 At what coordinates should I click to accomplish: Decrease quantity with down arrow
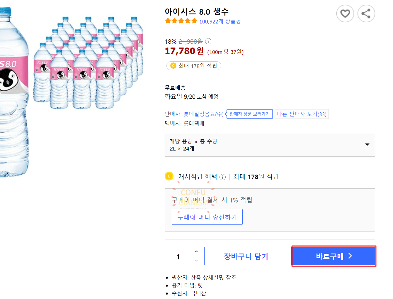(x=196, y=261)
